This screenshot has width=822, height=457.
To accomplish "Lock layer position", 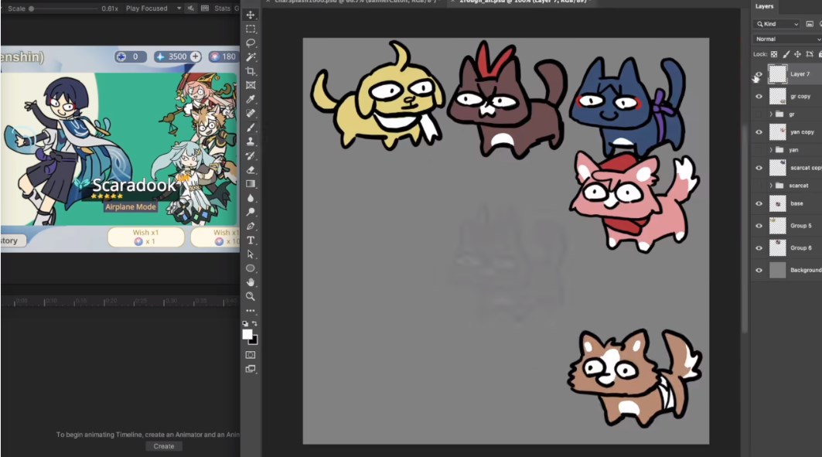I will (x=797, y=54).
